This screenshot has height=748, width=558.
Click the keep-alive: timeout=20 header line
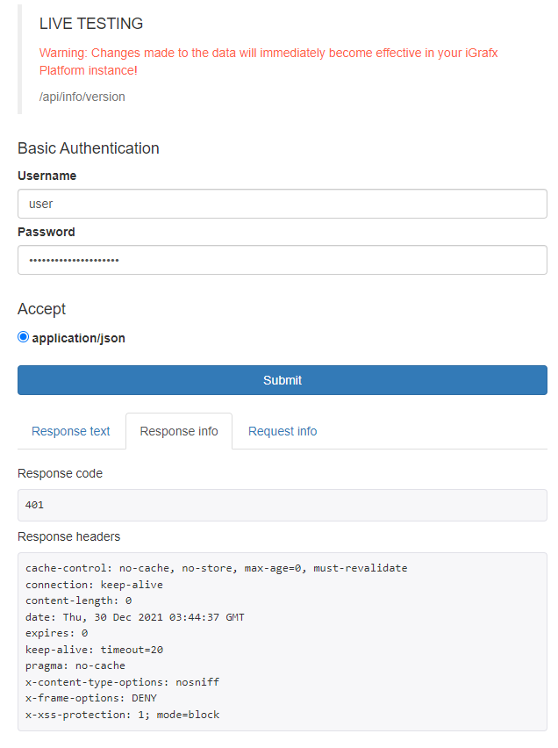point(94,650)
